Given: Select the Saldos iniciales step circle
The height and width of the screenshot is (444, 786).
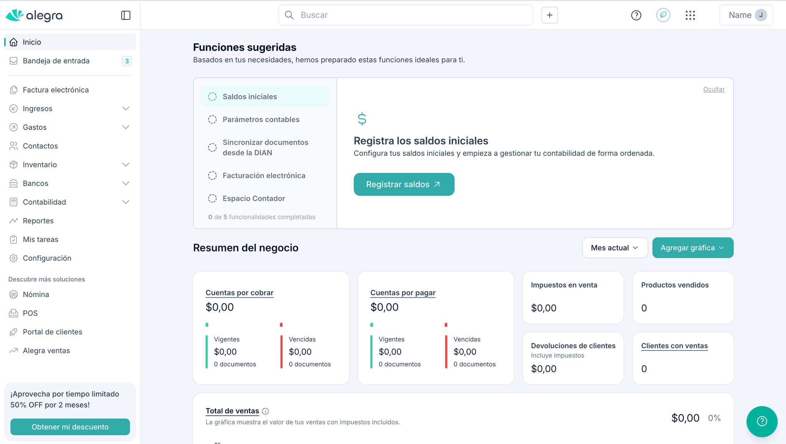Looking at the screenshot, I should point(212,97).
